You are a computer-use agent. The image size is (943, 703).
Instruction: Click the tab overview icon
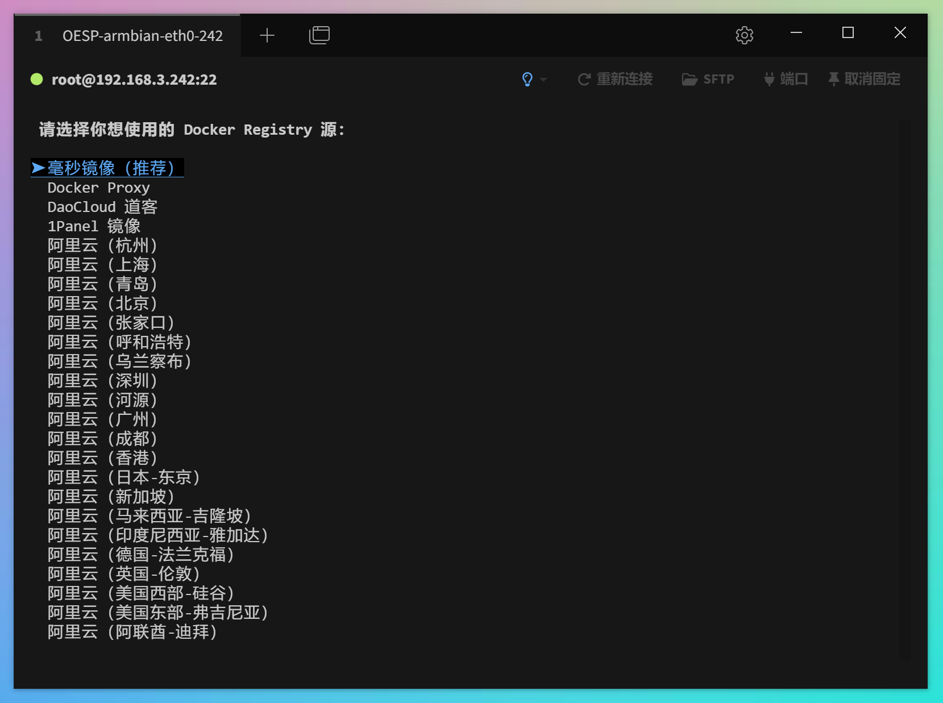tap(319, 35)
